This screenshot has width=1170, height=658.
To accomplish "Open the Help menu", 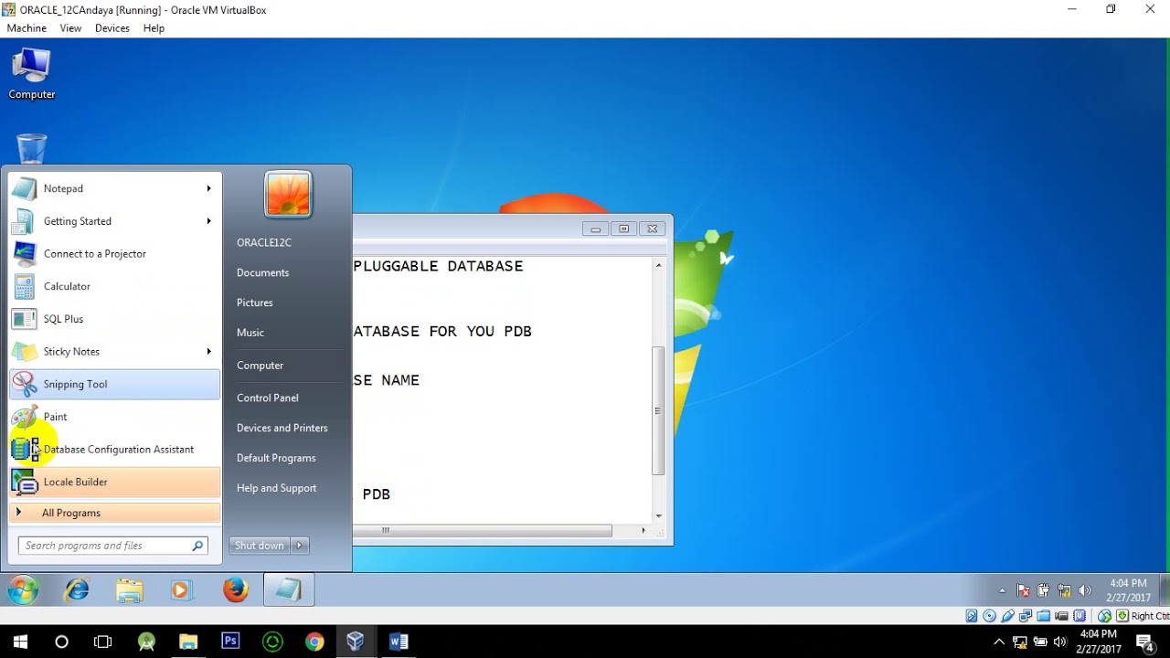I will click(154, 28).
